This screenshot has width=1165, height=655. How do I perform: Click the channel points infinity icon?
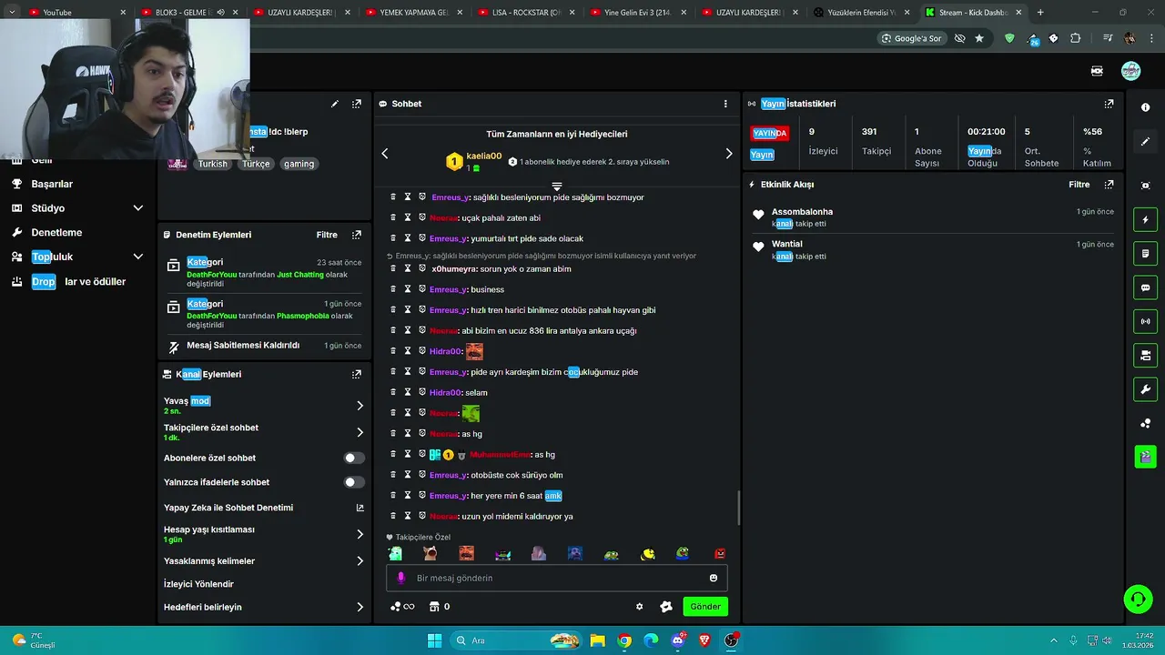click(x=402, y=607)
